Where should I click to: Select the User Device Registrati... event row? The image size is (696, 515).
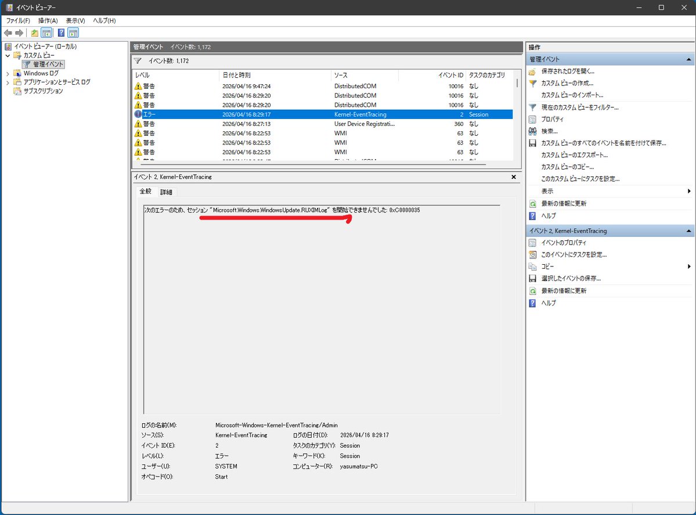click(323, 124)
